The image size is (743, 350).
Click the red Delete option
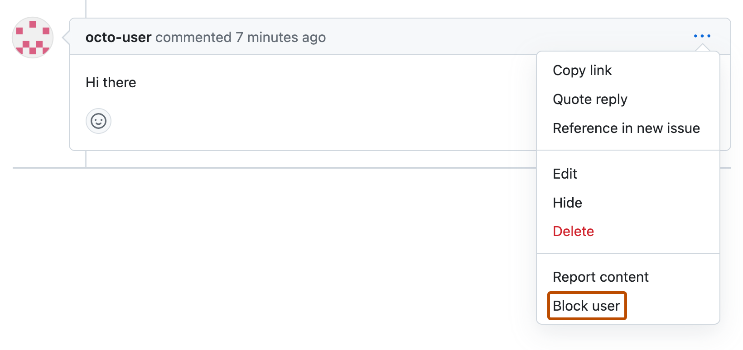(573, 231)
